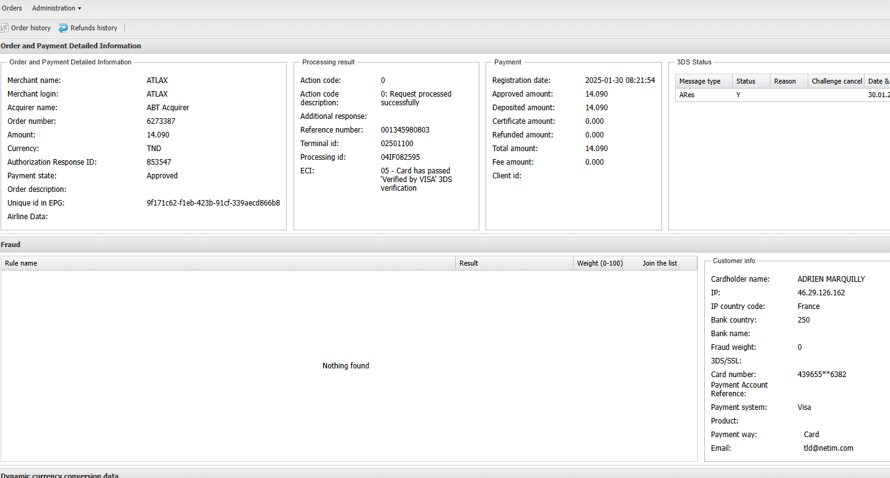
Task: Collapse Order and Payment Detailed Information header
Action: (x=71, y=46)
